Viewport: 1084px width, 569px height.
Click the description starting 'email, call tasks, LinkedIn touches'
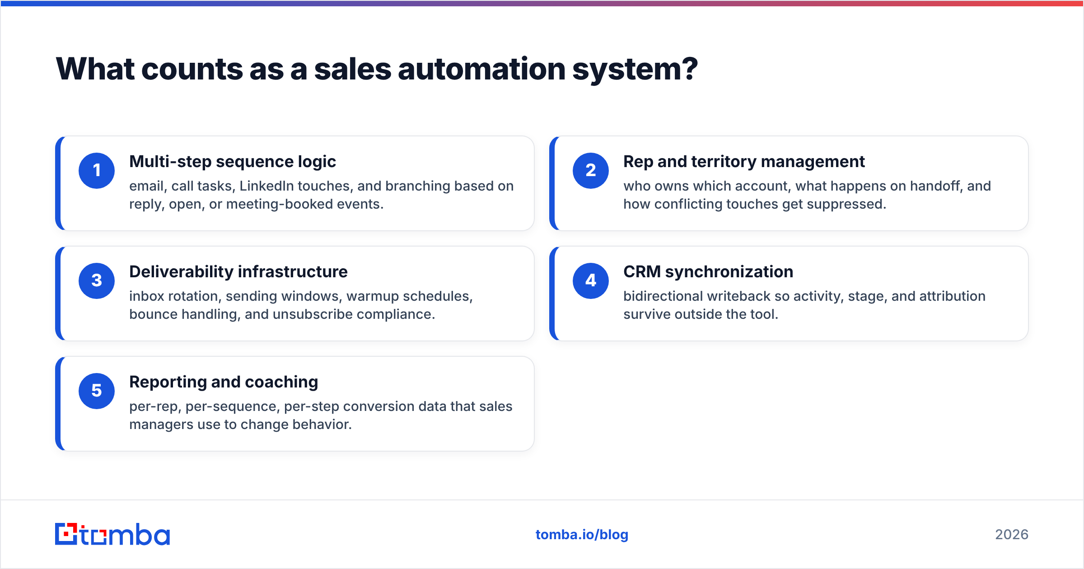point(322,195)
